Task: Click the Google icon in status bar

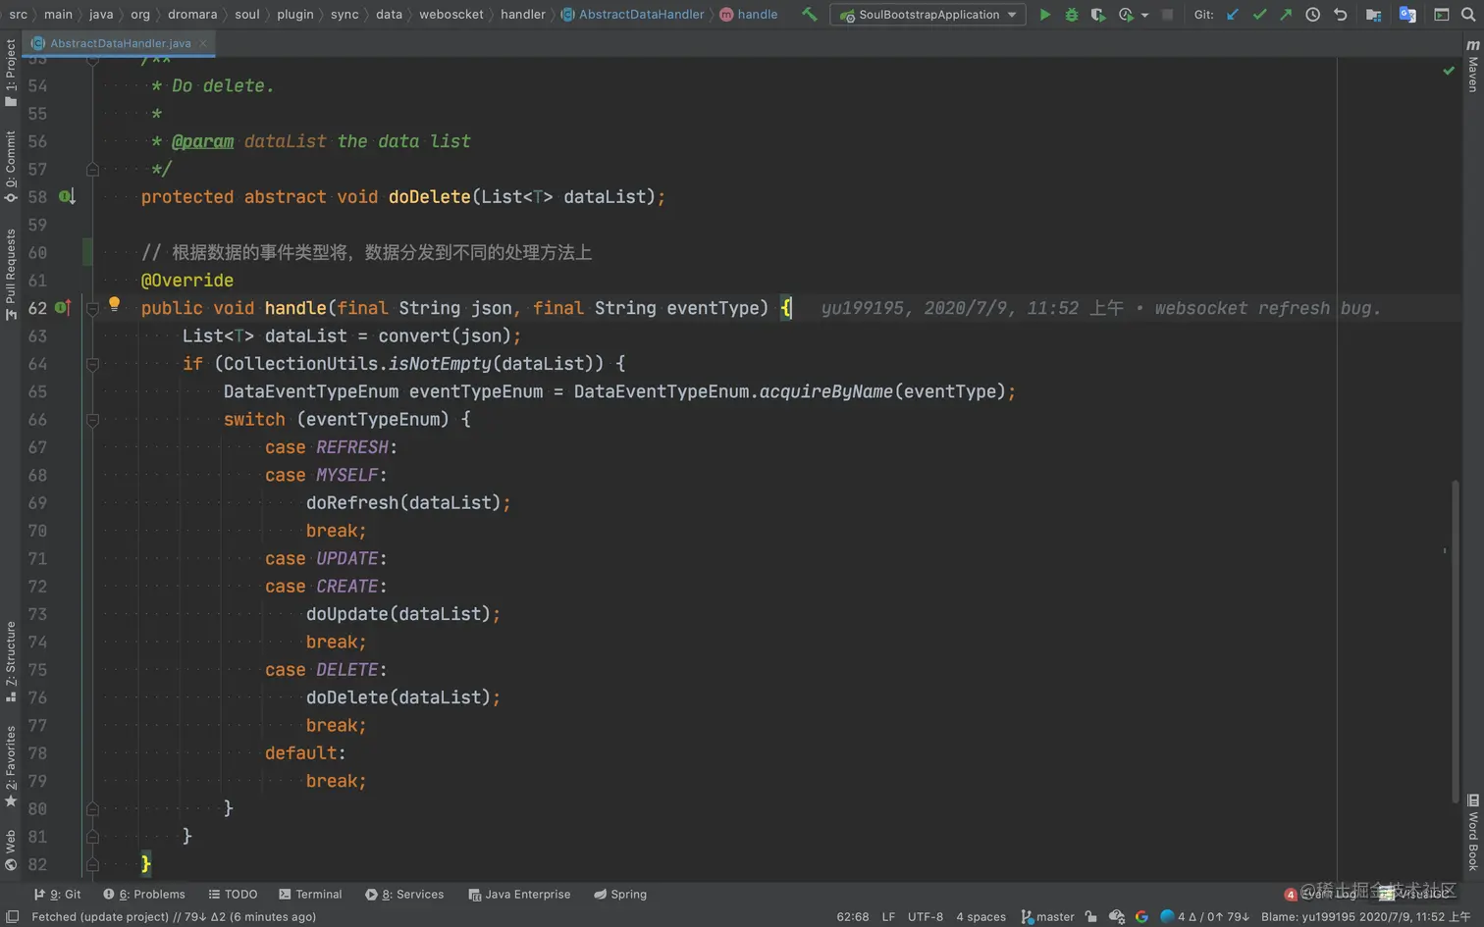Action: [x=1141, y=917]
